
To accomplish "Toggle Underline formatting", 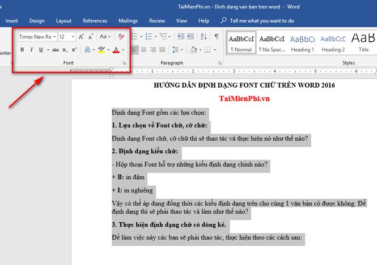I will pos(41,50).
